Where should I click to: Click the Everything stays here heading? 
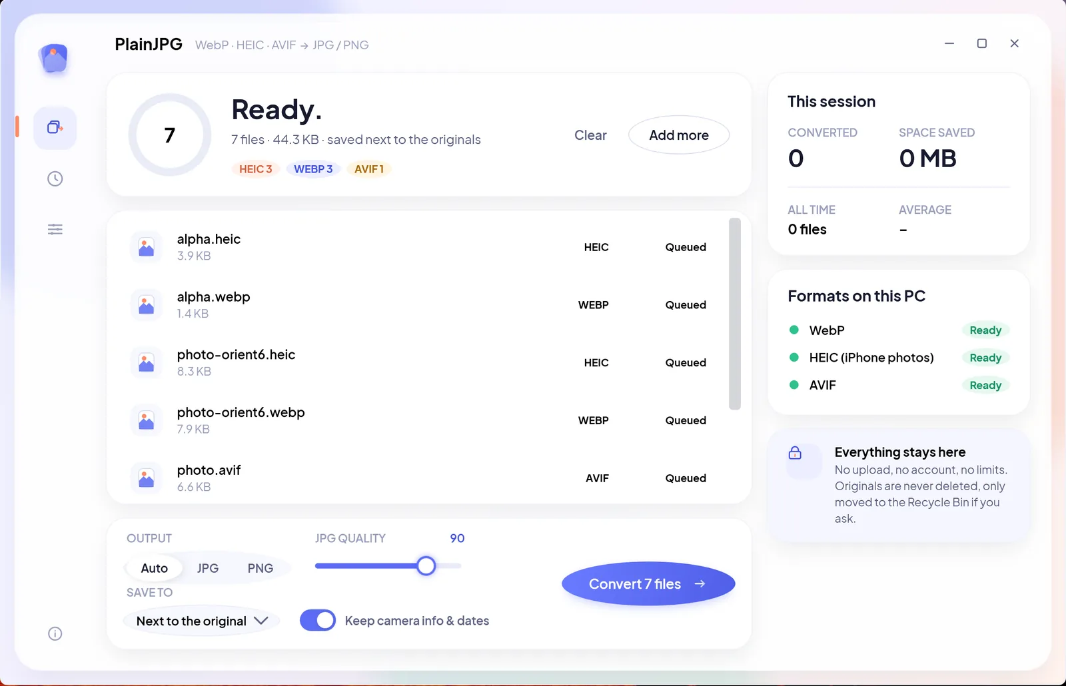click(x=900, y=452)
